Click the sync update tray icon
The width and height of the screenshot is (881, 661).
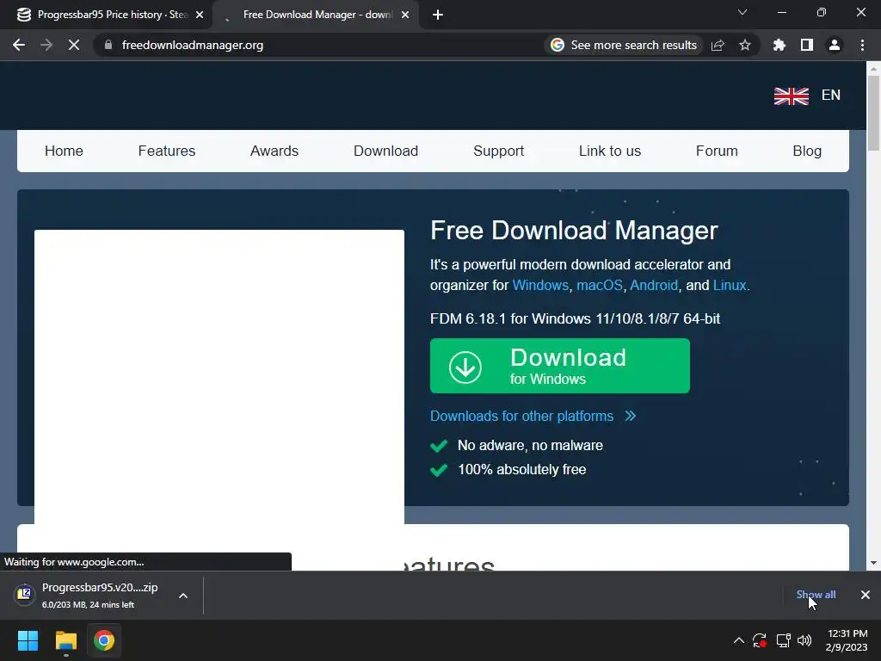[x=760, y=640]
